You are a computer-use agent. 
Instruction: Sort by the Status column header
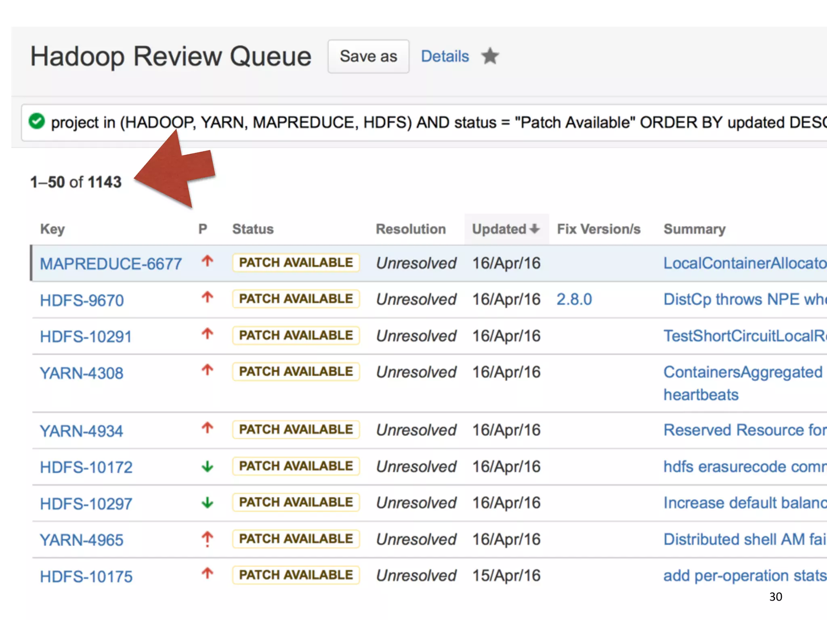pos(253,229)
